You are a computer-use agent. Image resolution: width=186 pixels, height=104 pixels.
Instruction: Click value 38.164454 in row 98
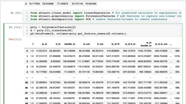click(x=55, y=98)
